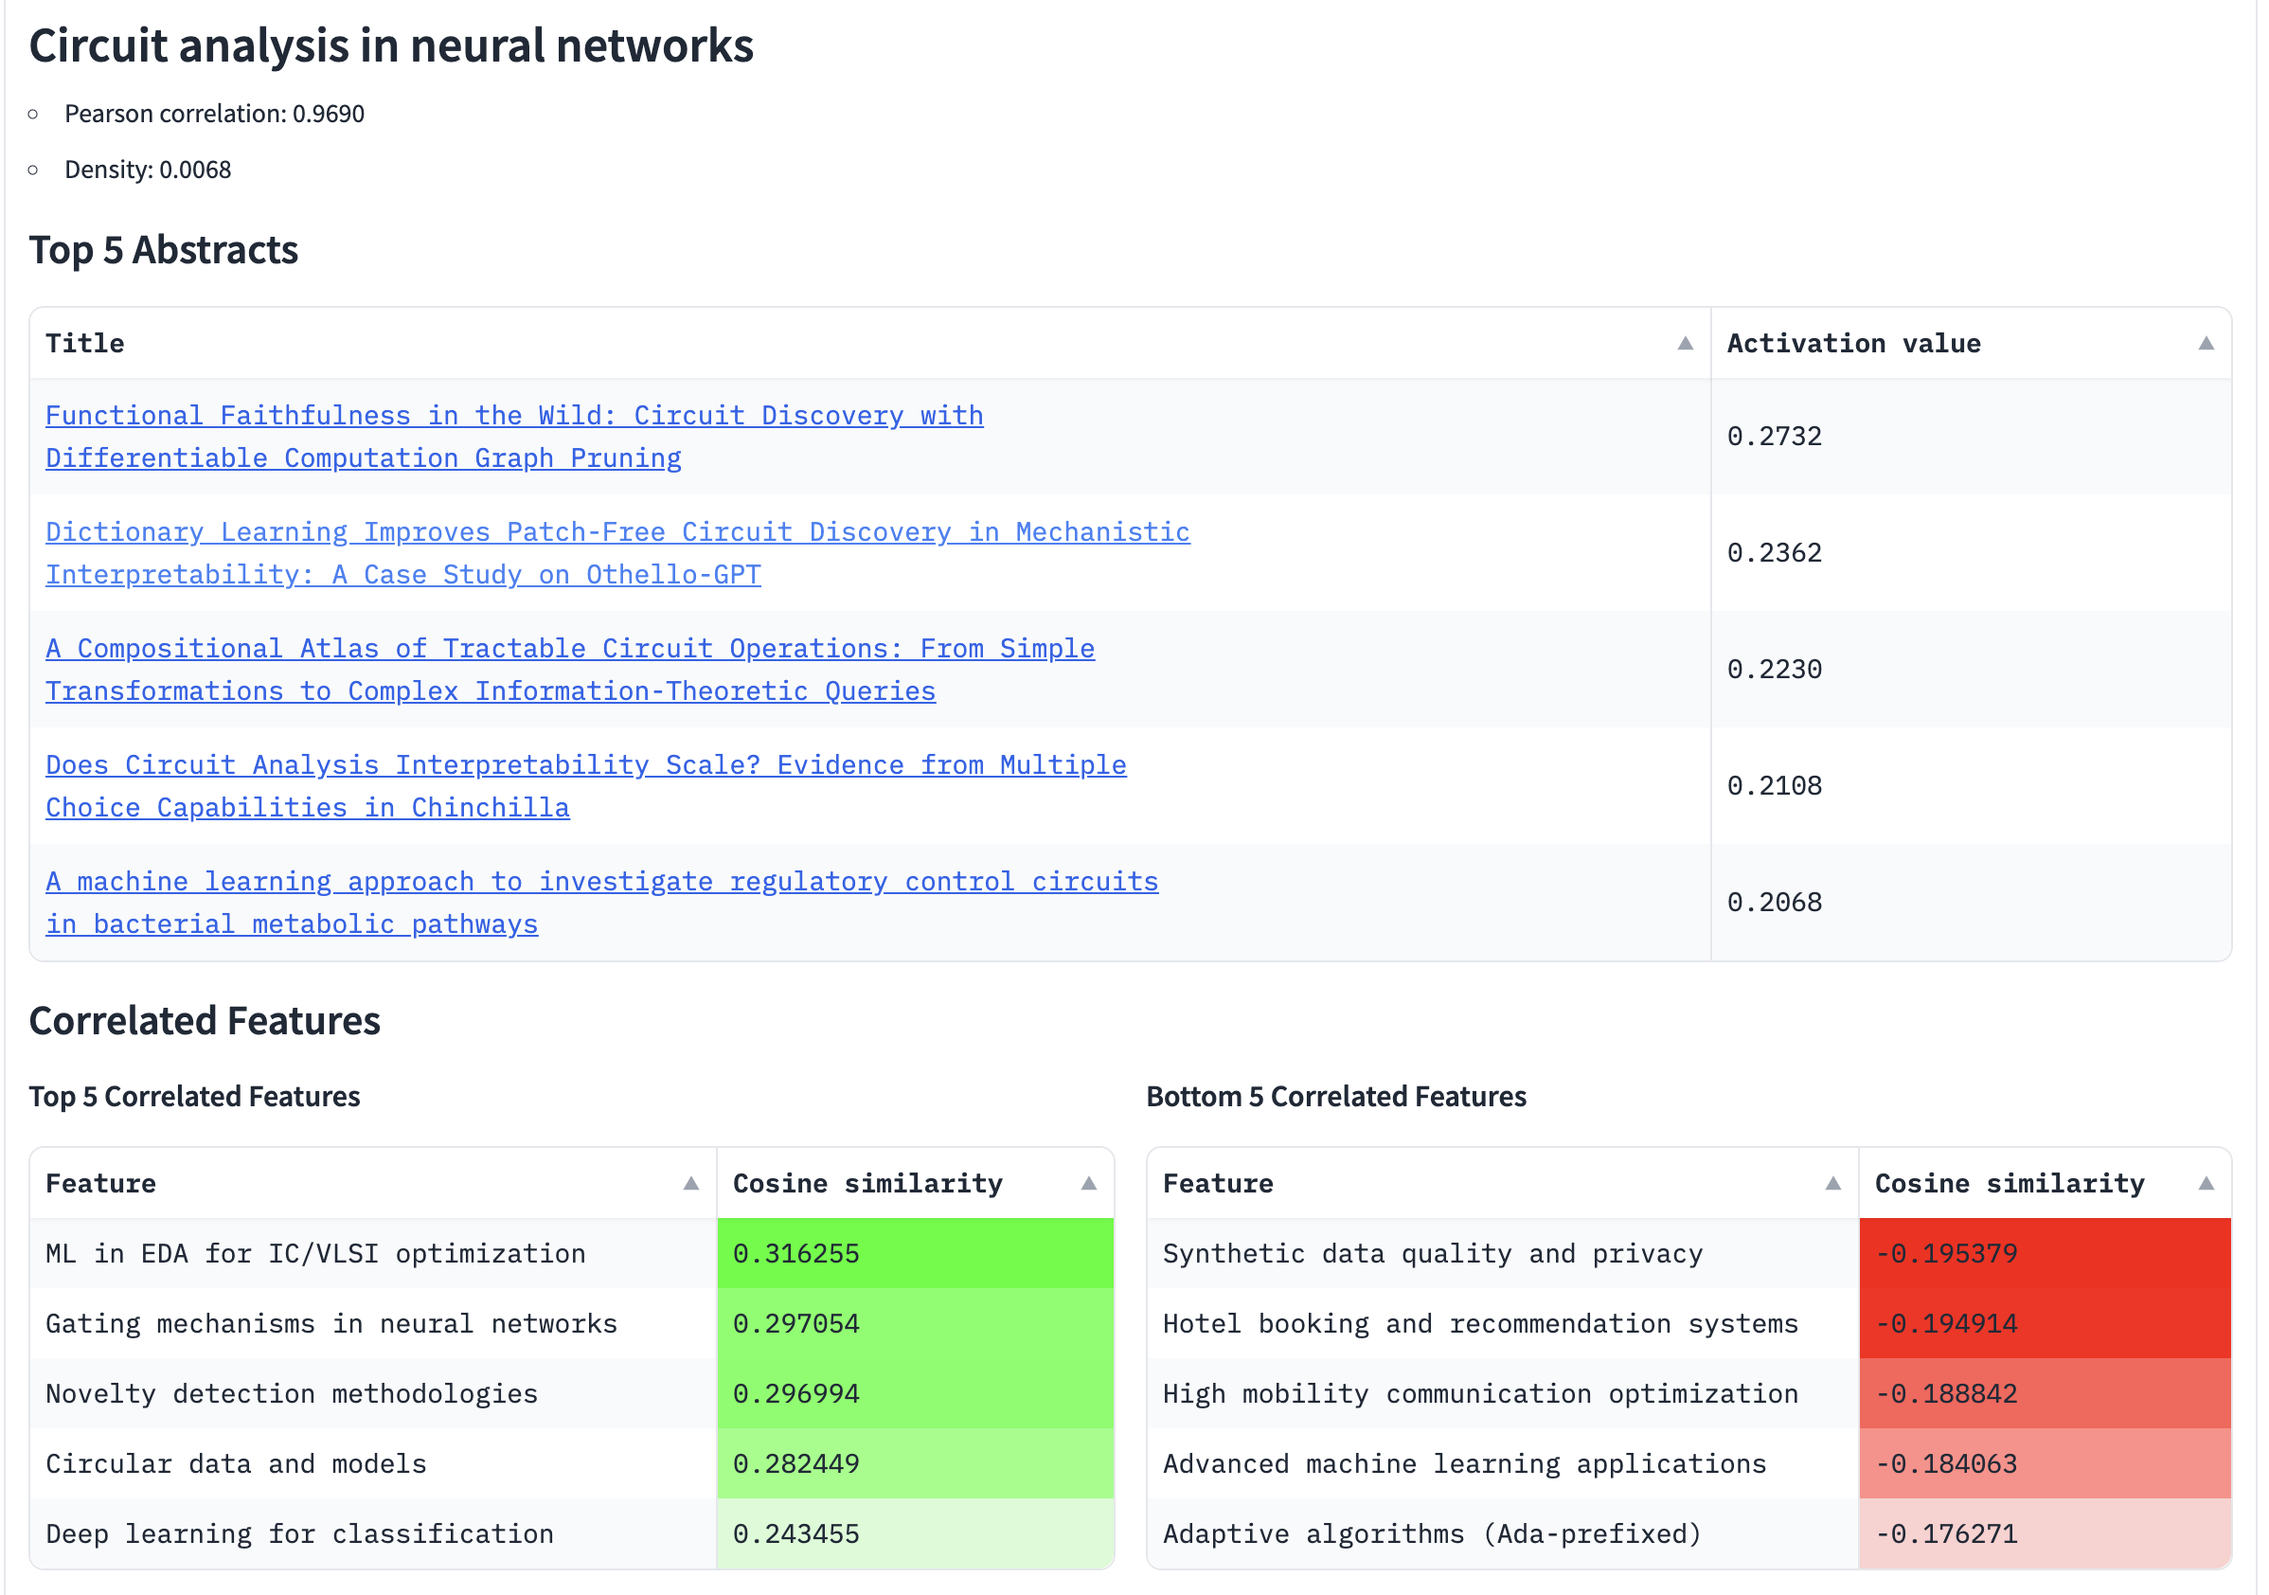Sort Top 5 Cosine similarity arrow
This screenshot has height=1595, width=2269.
click(1088, 1184)
